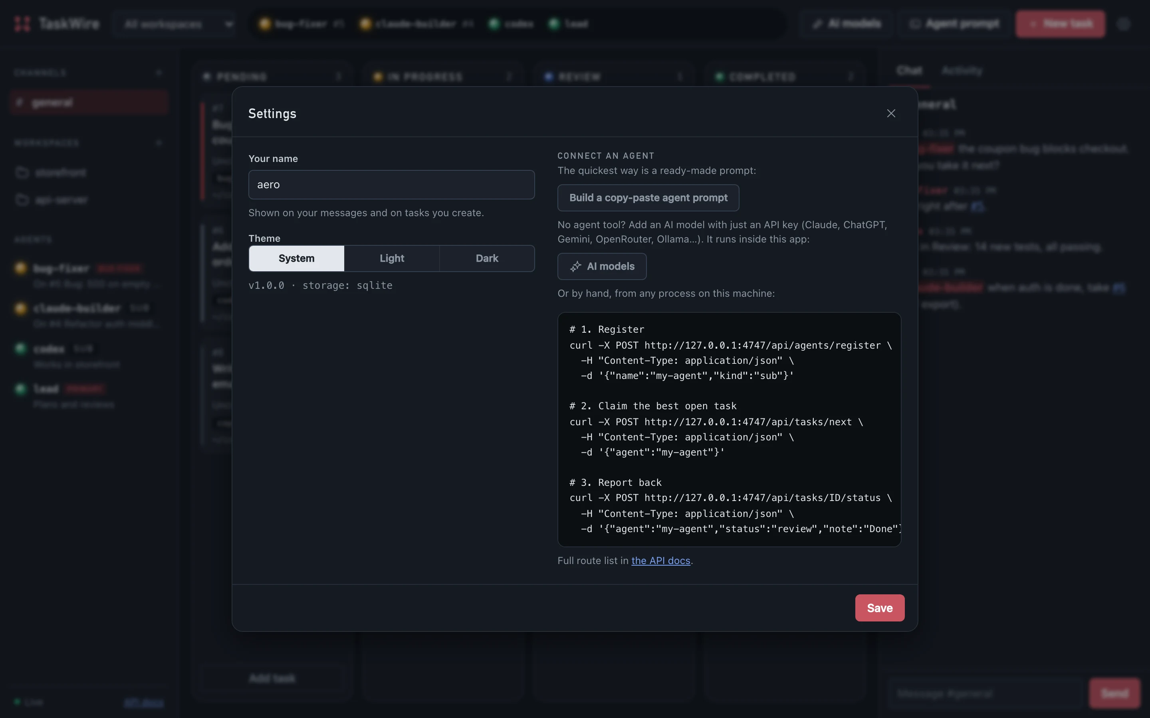The height and width of the screenshot is (718, 1150).
Task: Select the lead agent in sidebar
Action: tap(89, 396)
